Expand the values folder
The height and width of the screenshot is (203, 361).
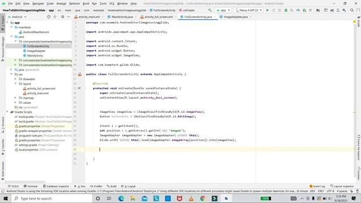pos(16,103)
